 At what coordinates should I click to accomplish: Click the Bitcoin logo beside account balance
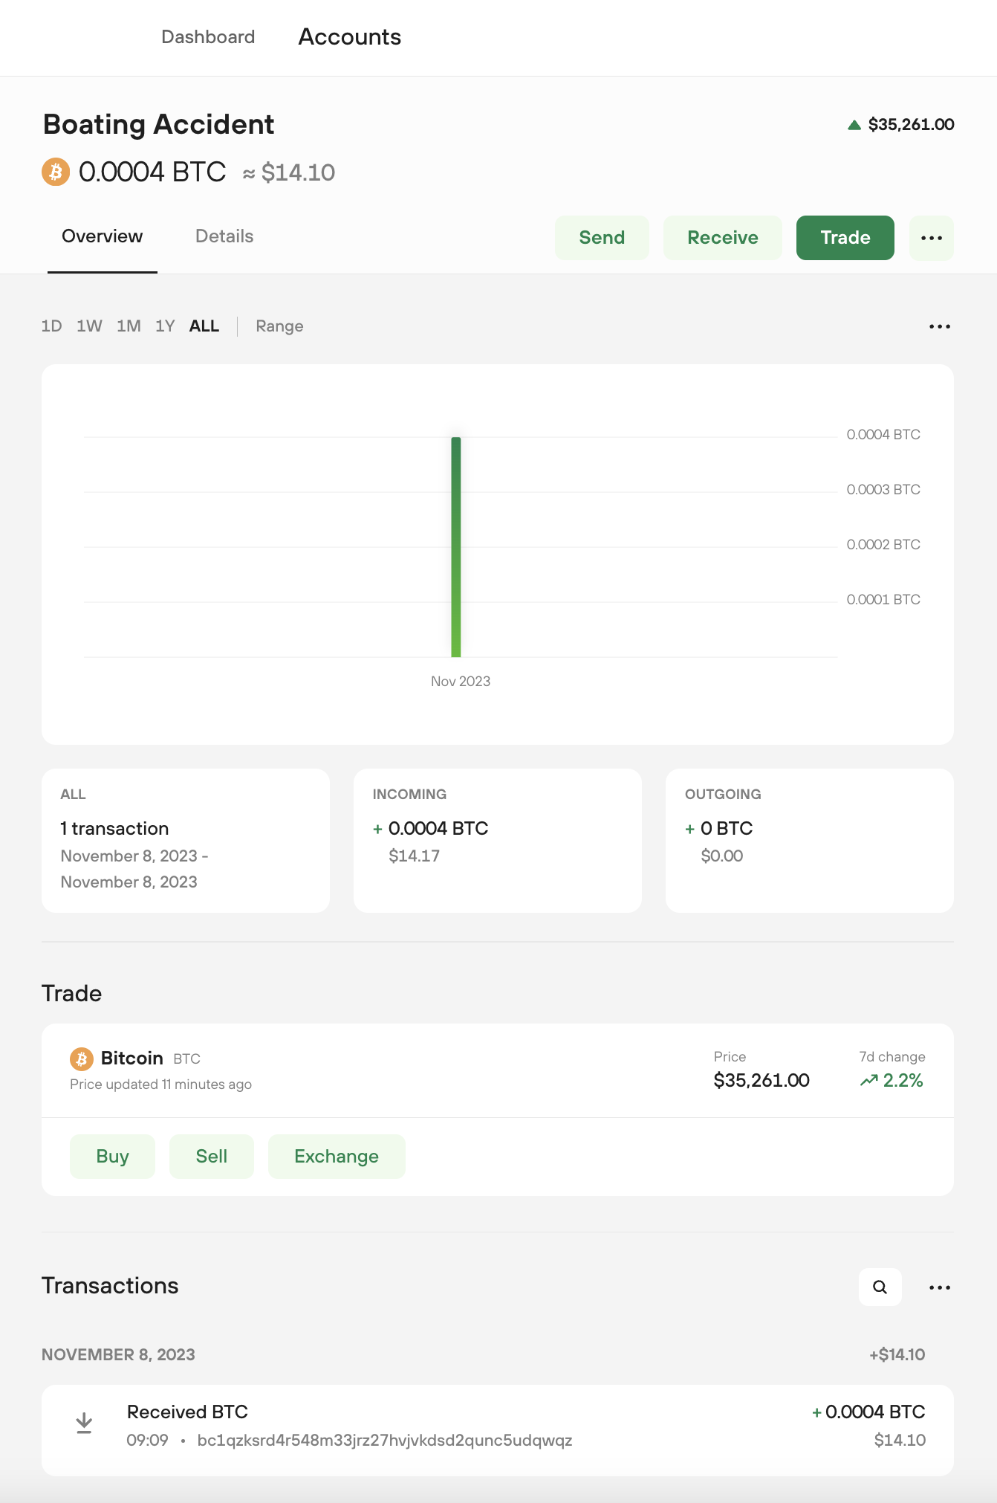tap(56, 172)
